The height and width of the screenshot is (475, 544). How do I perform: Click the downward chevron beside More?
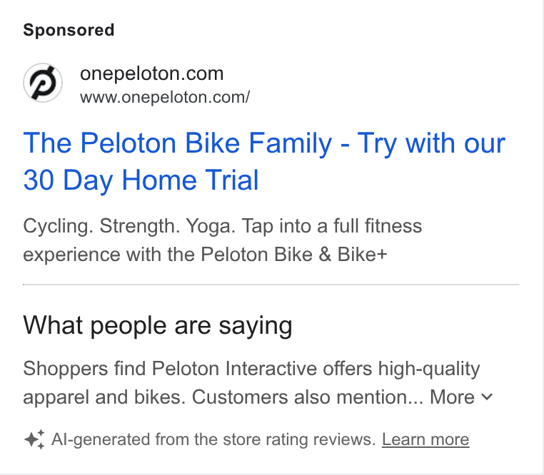[x=488, y=397]
